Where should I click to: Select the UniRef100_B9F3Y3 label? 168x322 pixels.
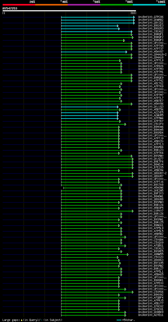tap(151, 193)
